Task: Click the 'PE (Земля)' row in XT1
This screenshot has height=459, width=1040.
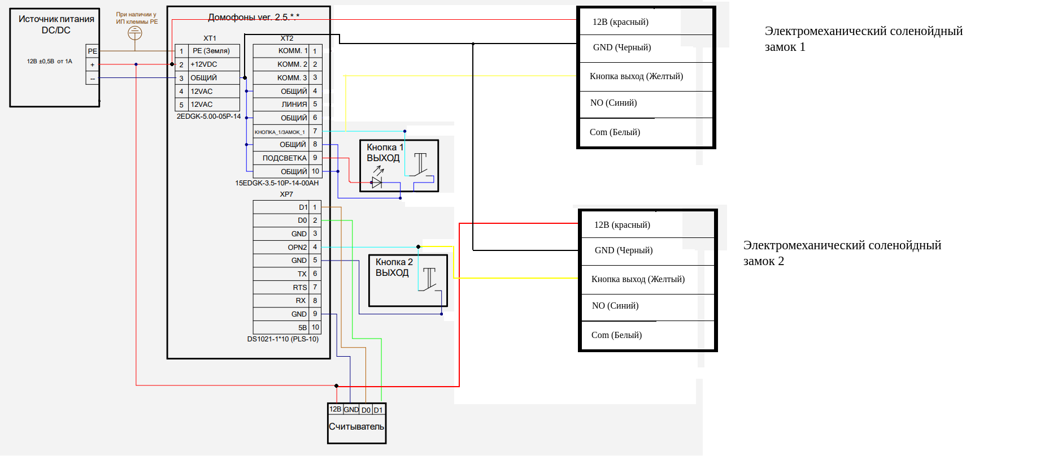Action: point(207,51)
